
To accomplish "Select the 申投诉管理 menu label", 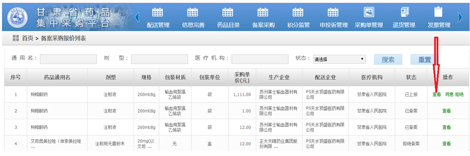I will coord(334,25).
